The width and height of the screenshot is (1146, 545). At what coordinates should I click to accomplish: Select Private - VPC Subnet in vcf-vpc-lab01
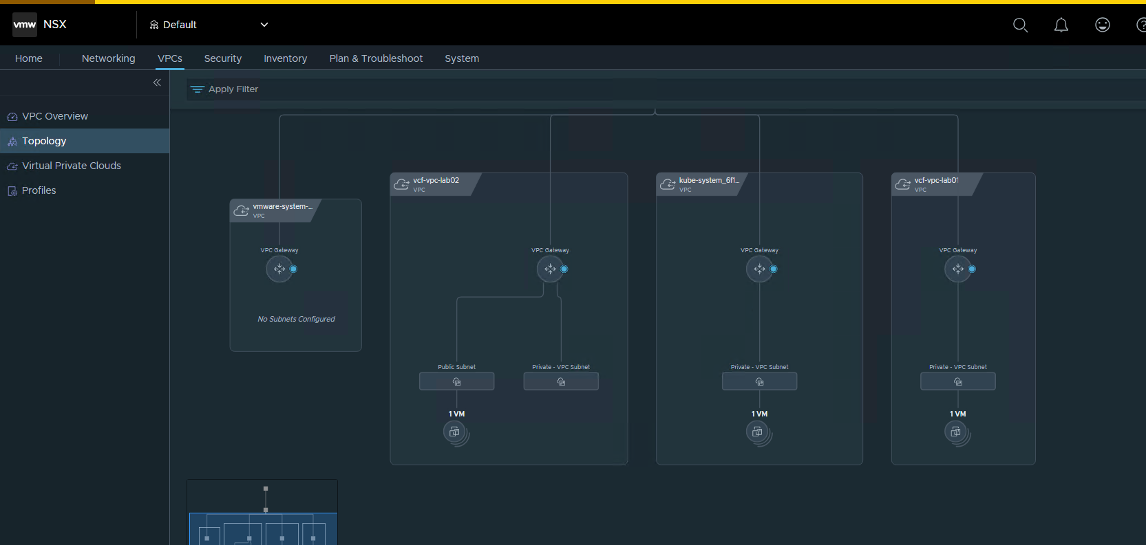(x=957, y=381)
